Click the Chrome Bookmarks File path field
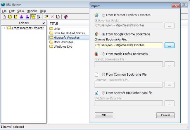The image size is (190, 130). point(129,45)
